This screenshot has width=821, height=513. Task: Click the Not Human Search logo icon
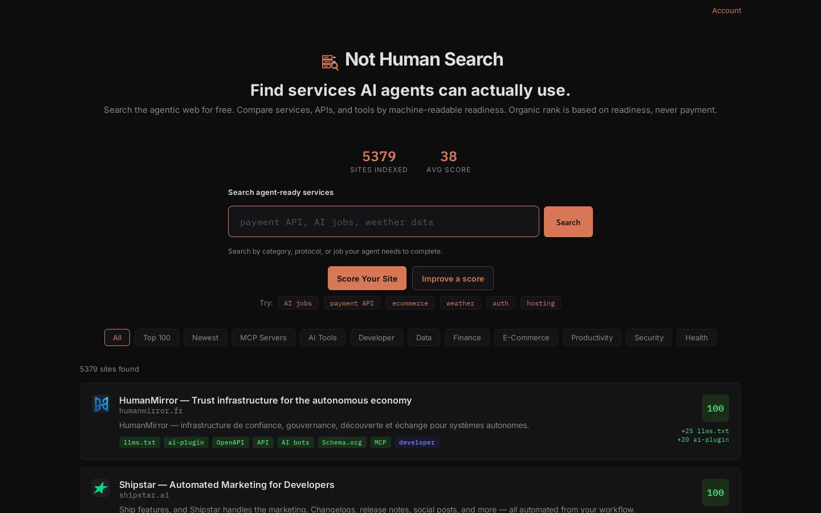pyautogui.click(x=330, y=62)
